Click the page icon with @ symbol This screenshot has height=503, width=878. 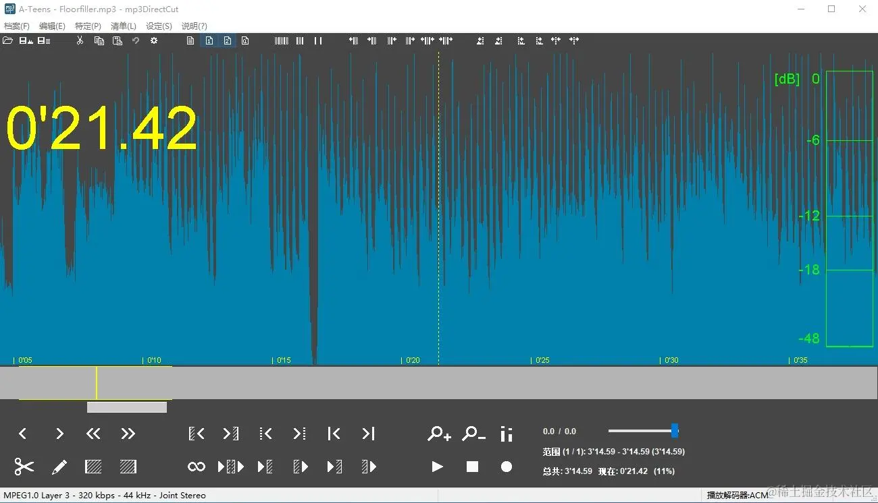[245, 41]
